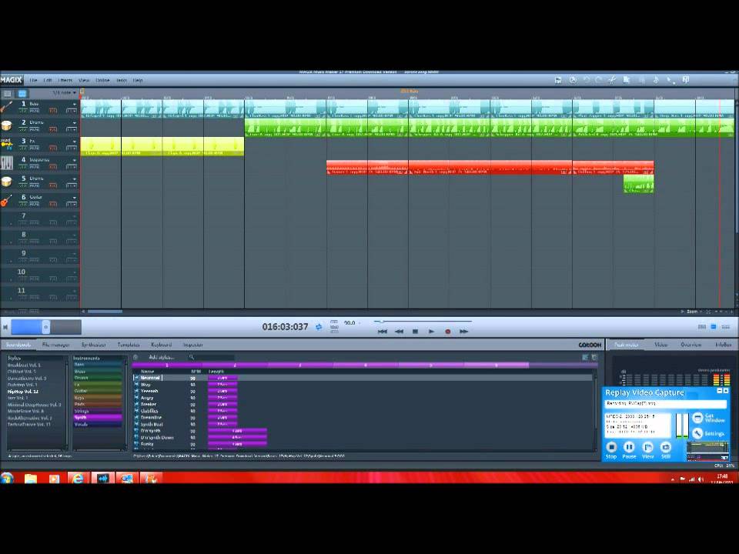Click the preview icon next to Neutral loop
Viewport: 739px width, 554px height.
137,378
